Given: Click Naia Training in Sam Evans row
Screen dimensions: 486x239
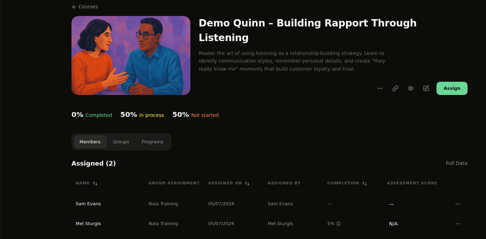Looking at the screenshot, I should pos(163,204).
